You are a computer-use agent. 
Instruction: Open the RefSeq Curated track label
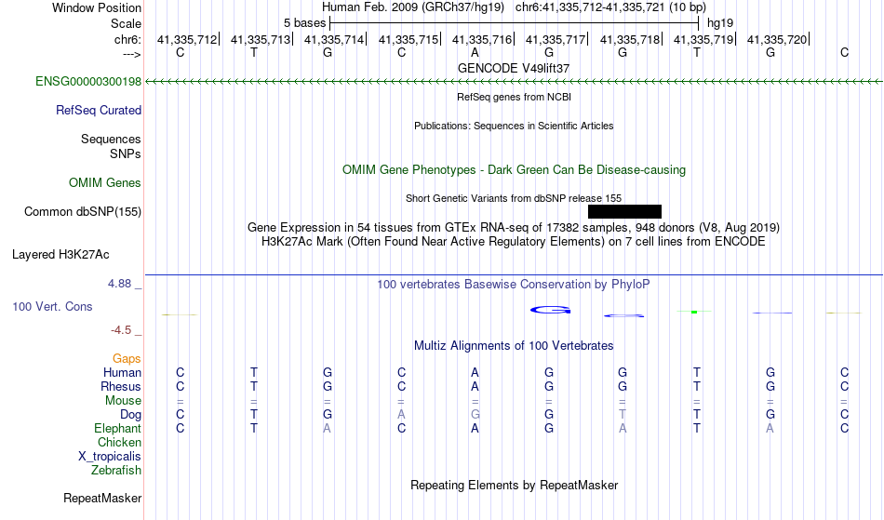(98, 111)
